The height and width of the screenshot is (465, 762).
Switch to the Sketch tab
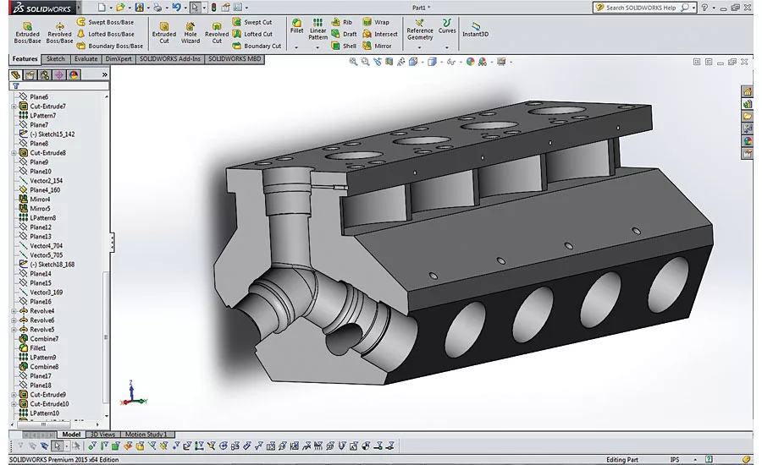(55, 58)
